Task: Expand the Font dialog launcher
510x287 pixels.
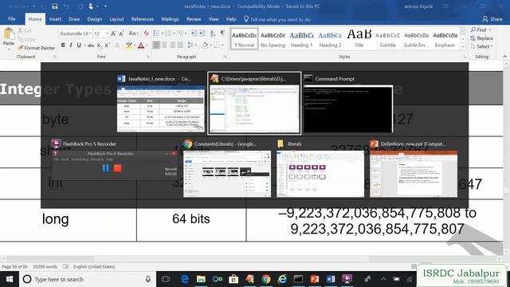Action: point(148,57)
